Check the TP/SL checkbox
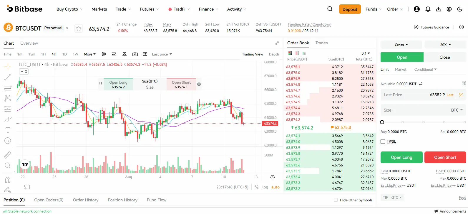 tap(383, 141)
